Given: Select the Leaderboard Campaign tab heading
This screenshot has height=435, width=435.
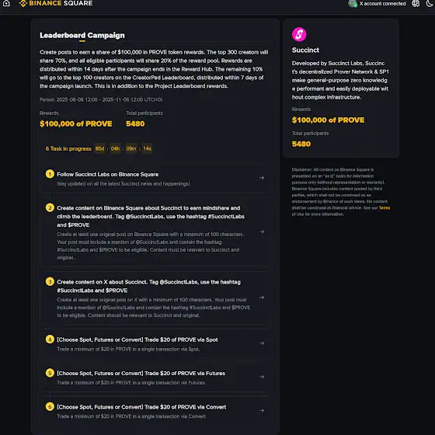Looking at the screenshot, I should tap(82, 36).
